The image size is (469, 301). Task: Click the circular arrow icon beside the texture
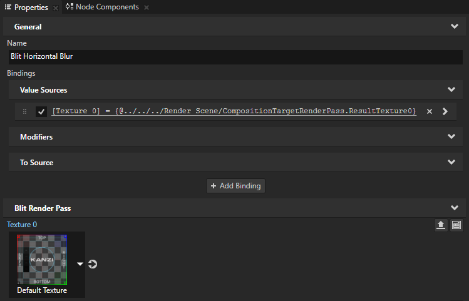(93, 264)
